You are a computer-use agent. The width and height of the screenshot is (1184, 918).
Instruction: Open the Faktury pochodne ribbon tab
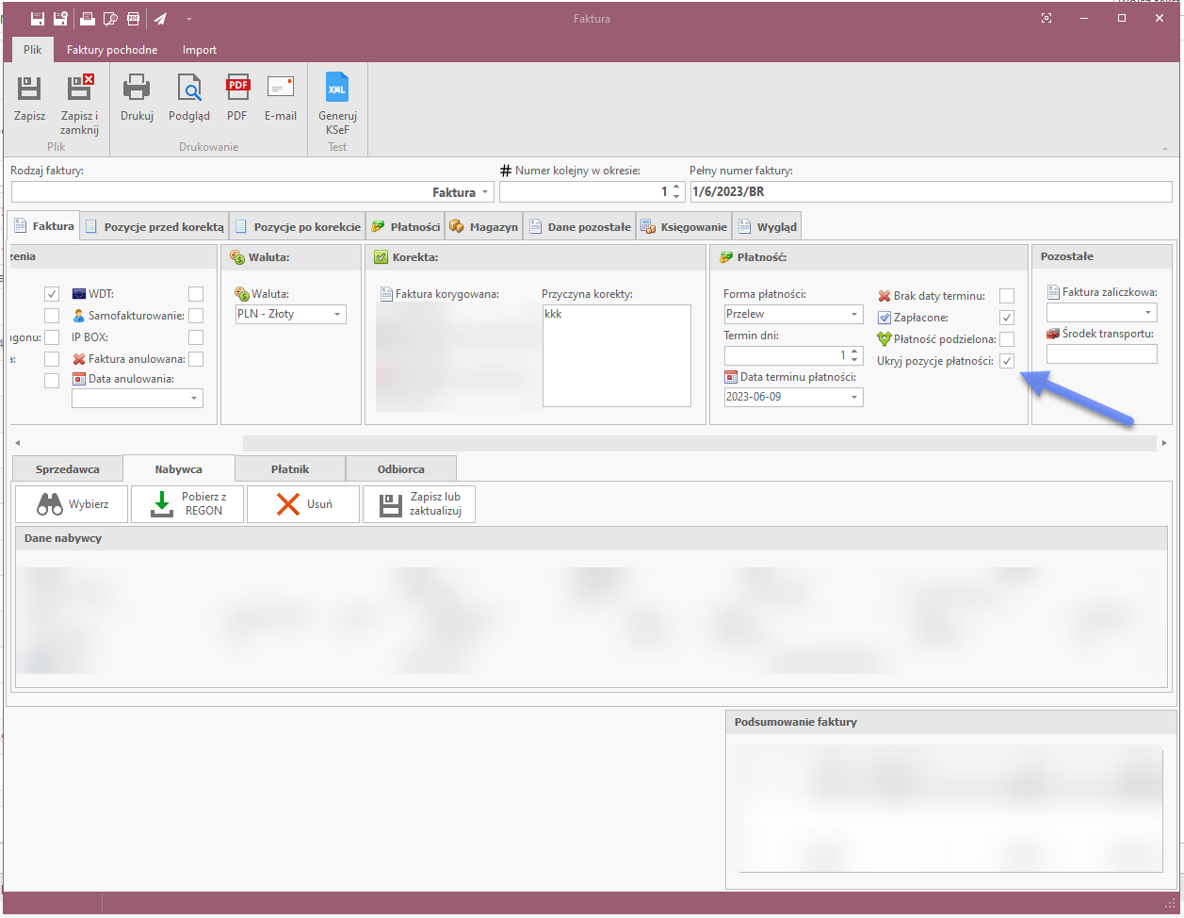click(112, 50)
